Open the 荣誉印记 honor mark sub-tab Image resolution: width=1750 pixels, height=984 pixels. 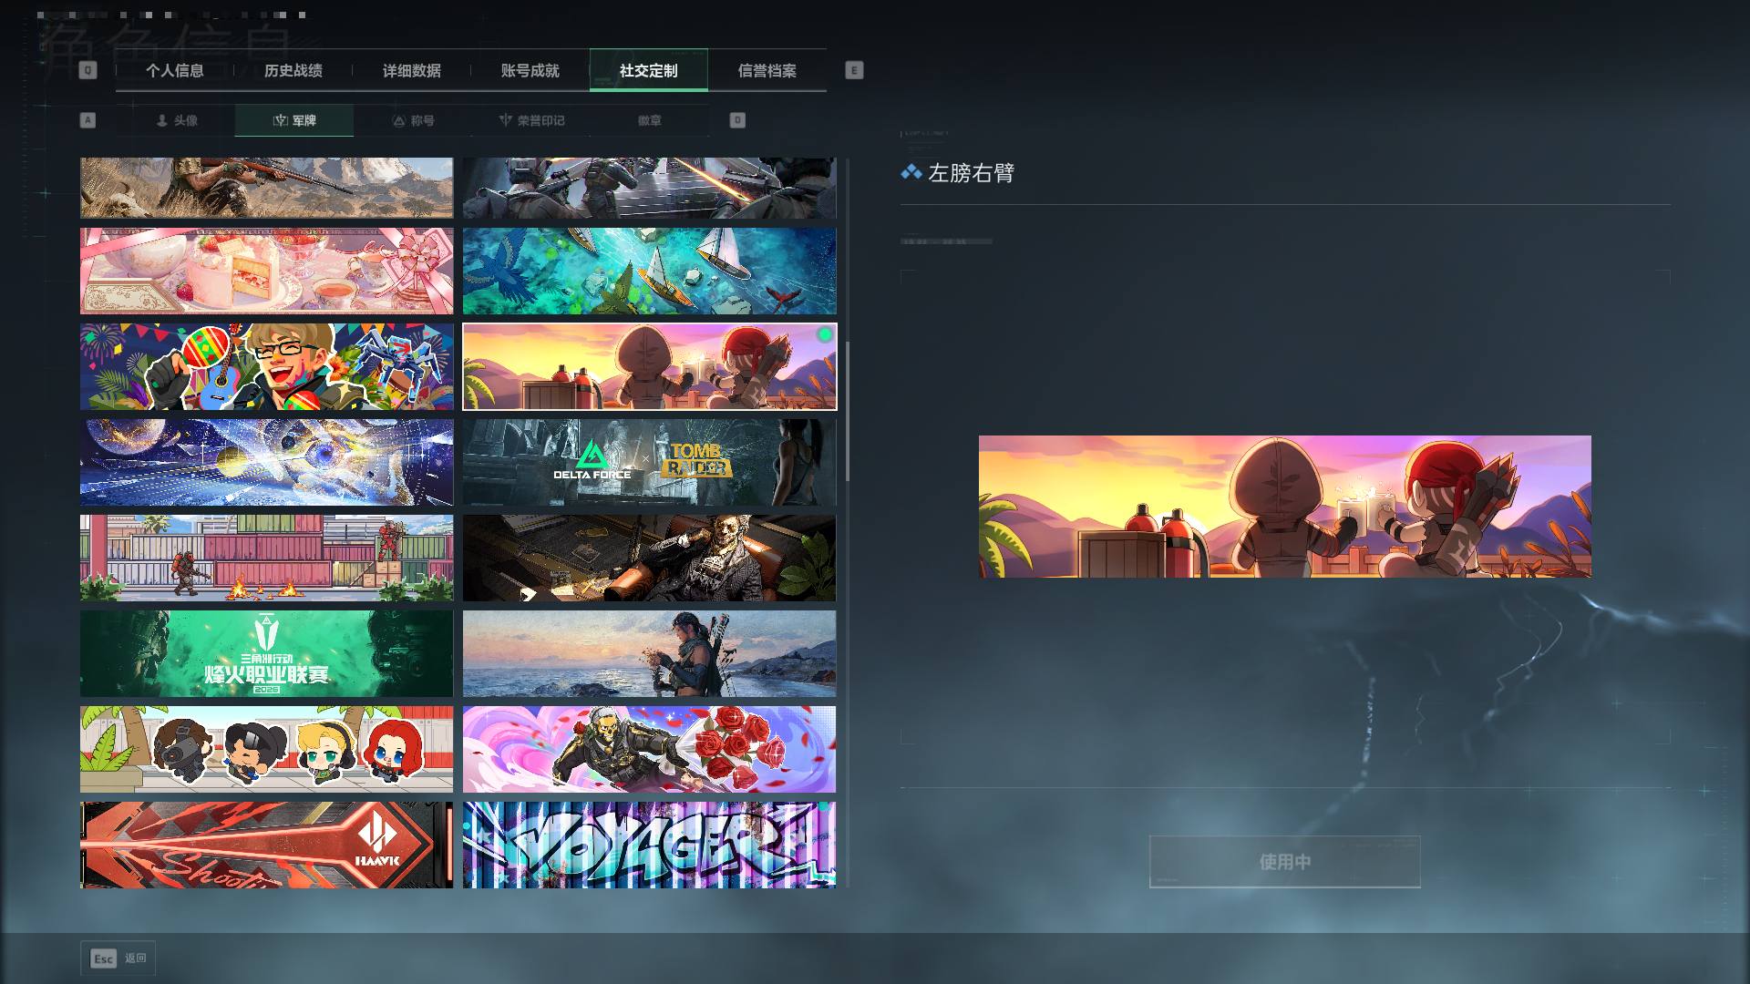click(531, 120)
